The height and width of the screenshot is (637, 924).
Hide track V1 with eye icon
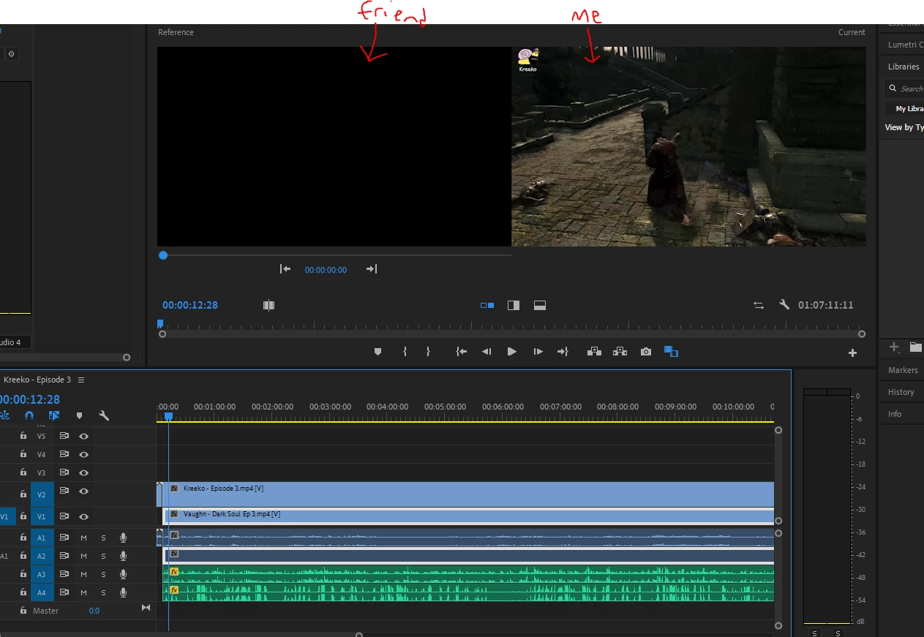(84, 516)
